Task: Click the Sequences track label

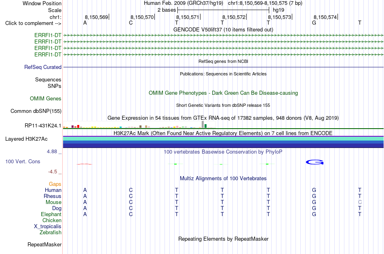Action: click(x=48, y=79)
